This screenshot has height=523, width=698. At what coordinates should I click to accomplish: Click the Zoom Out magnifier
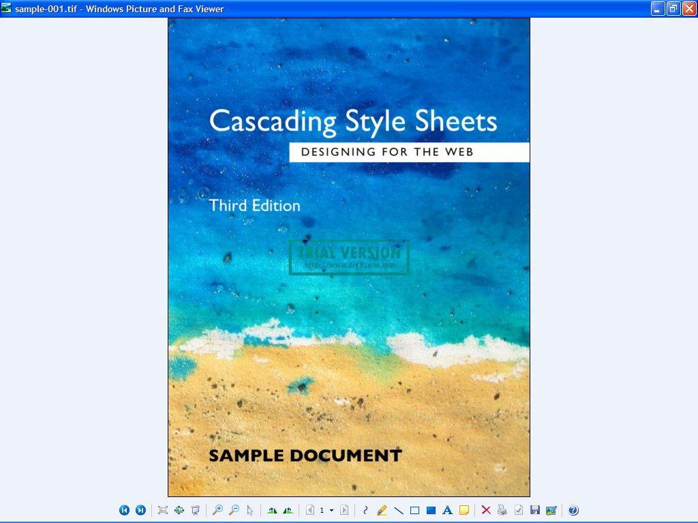point(234,510)
